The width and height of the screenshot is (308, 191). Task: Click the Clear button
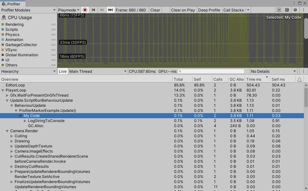pos(155,10)
